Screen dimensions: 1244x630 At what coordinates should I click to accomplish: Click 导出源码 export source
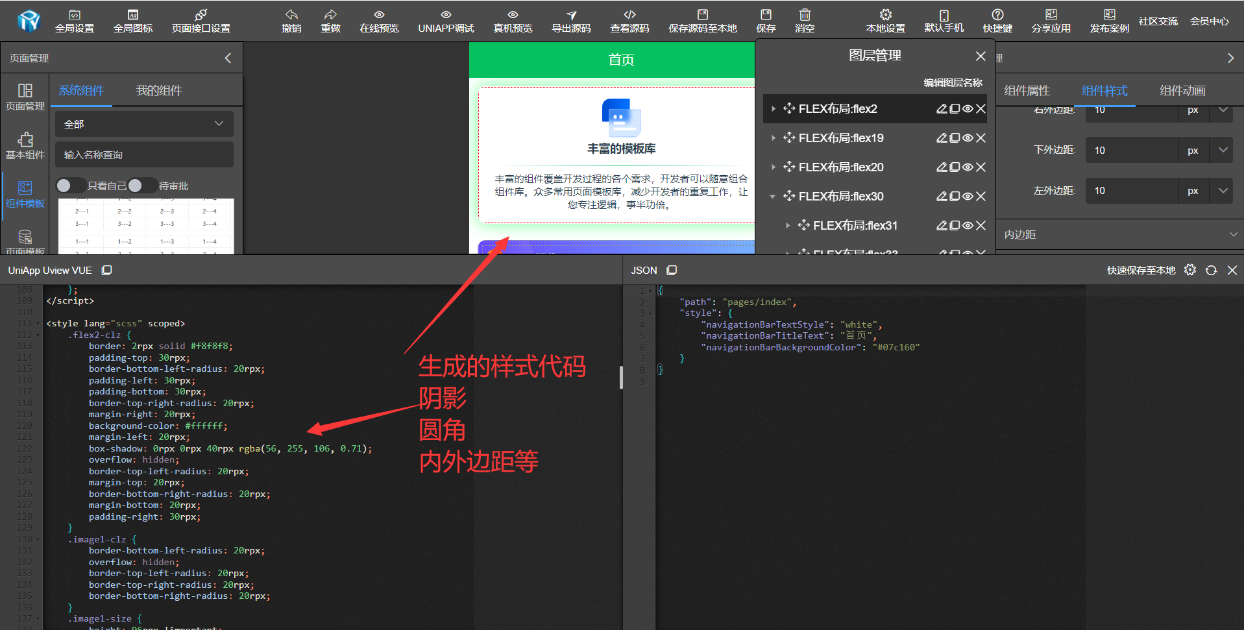click(x=571, y=21)
